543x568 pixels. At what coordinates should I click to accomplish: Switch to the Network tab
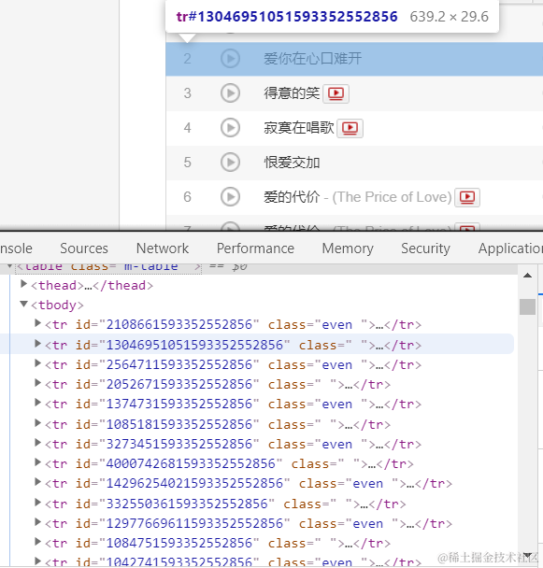pos(163,248)
